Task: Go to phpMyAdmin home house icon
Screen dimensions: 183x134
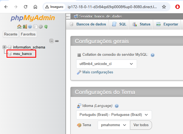Action: point(19,27)
